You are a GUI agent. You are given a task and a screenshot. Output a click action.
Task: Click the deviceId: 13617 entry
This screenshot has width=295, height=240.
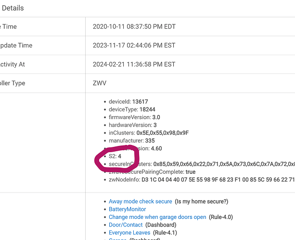pyautogui.click(x=128, y=102)
